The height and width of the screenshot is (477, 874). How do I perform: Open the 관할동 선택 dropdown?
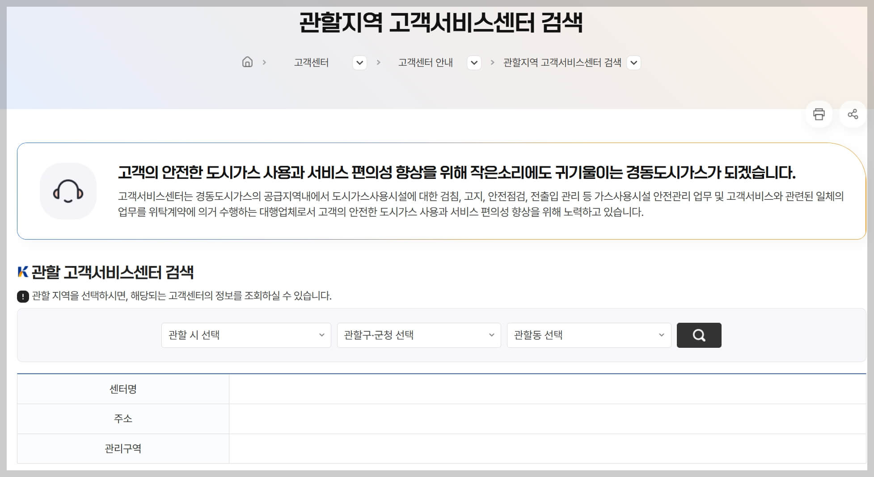pos(589,335)
